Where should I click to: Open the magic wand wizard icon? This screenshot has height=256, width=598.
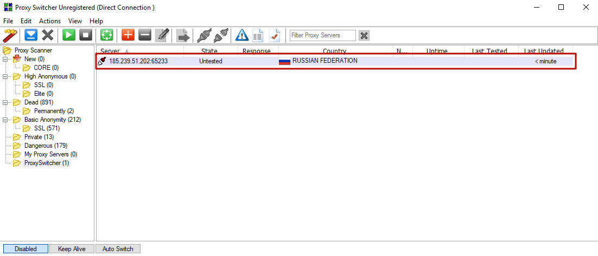click(10, 35)
